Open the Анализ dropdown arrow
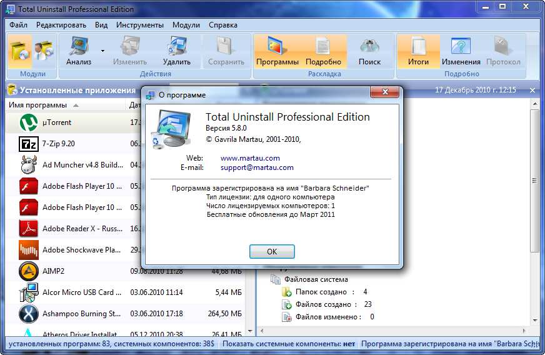Image resolution: width=545 pixels, height=355 pixels. click(102, 51)
